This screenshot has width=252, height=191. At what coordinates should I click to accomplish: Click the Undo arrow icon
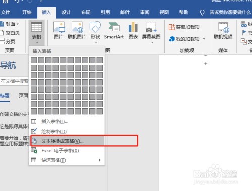pos(17,1)
